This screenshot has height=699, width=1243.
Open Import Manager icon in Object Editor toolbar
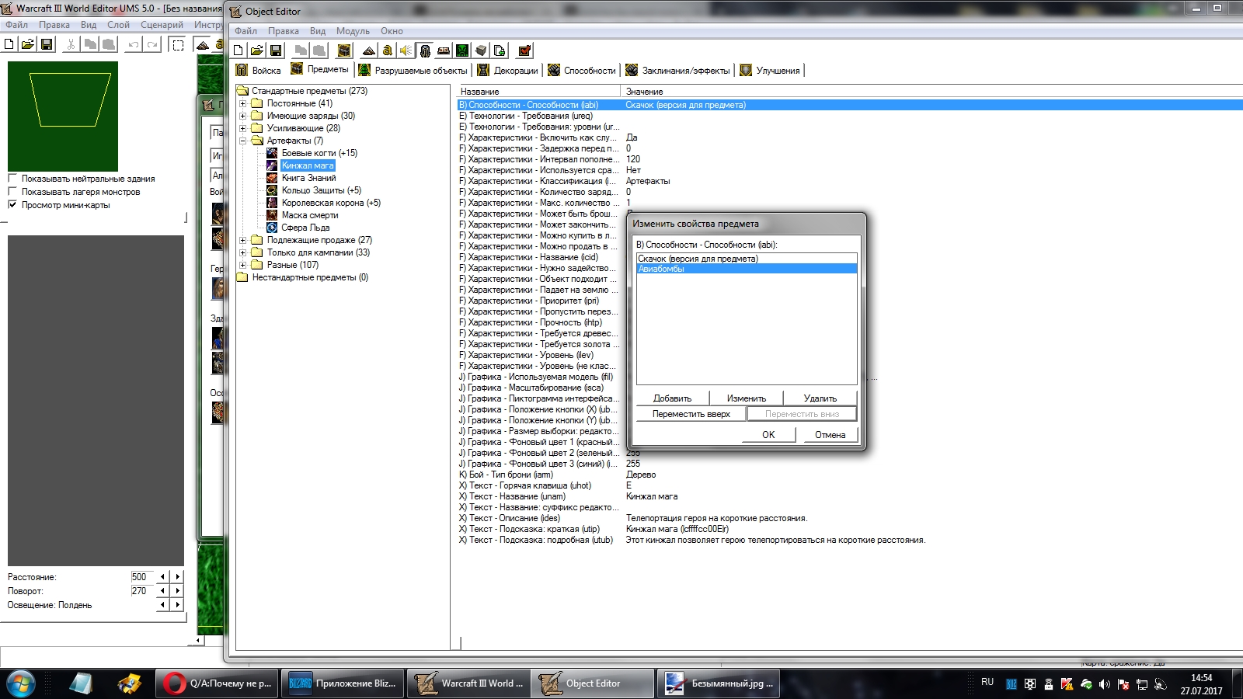500,50
